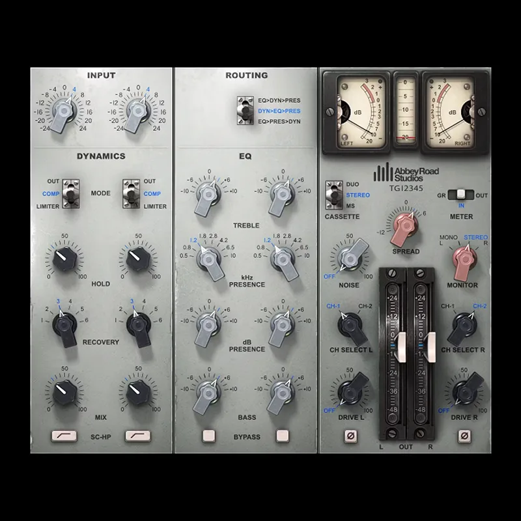Viewport: 521px width, 521px height.
Task: Click the GR label beside the meter switch
Action: coord(442,195)
